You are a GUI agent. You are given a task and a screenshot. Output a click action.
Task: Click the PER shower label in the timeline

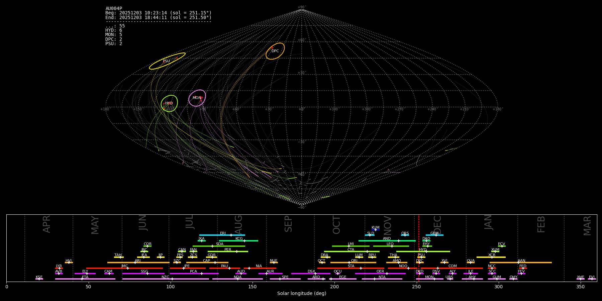click(228, 250)
